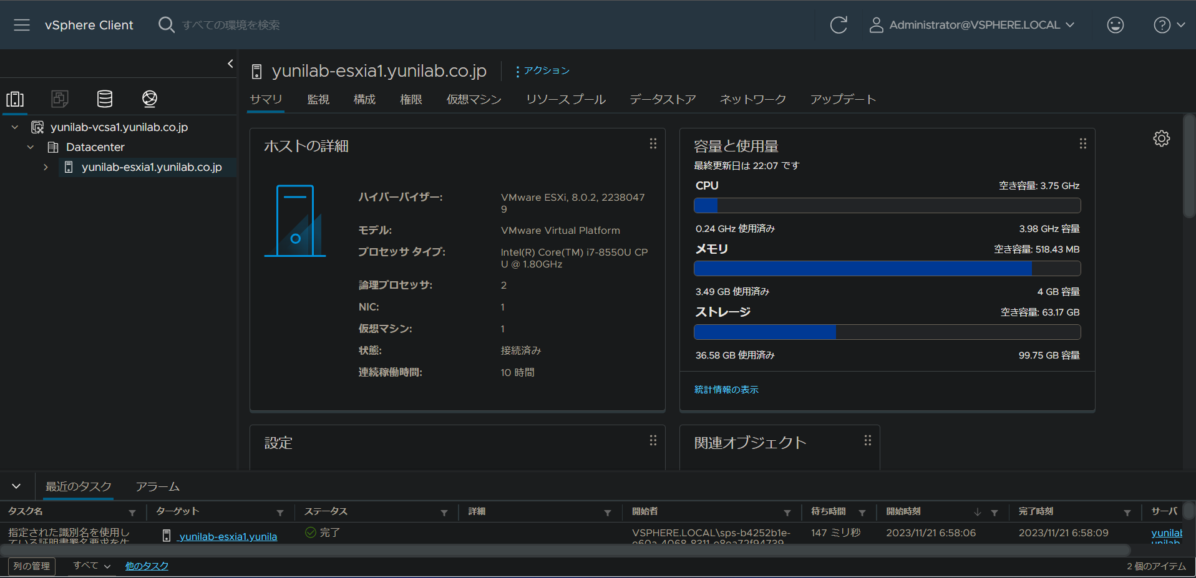This screenshot has height=578, width=1196.
Task: Select yunilab-esxia1.yunilab.co.jp host in the tree
Action: point(152,167)
